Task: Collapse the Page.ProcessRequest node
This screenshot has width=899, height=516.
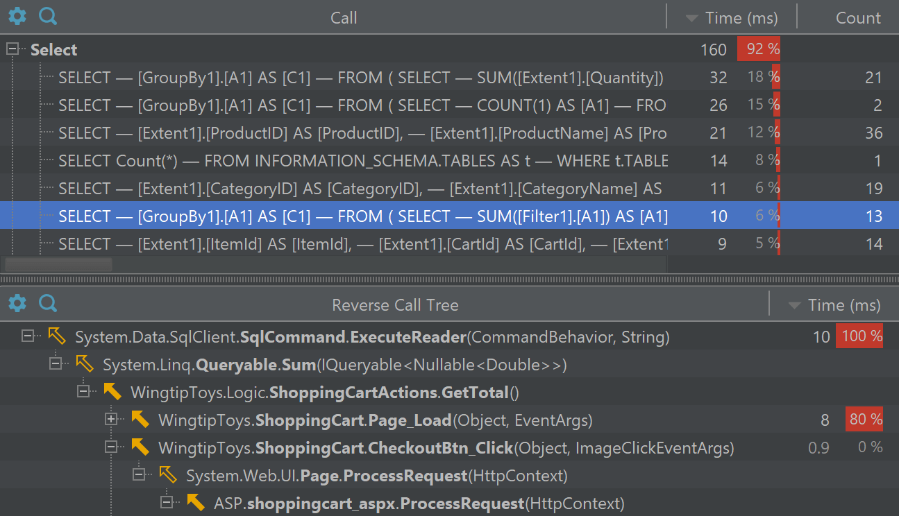Action: (139, 475)
